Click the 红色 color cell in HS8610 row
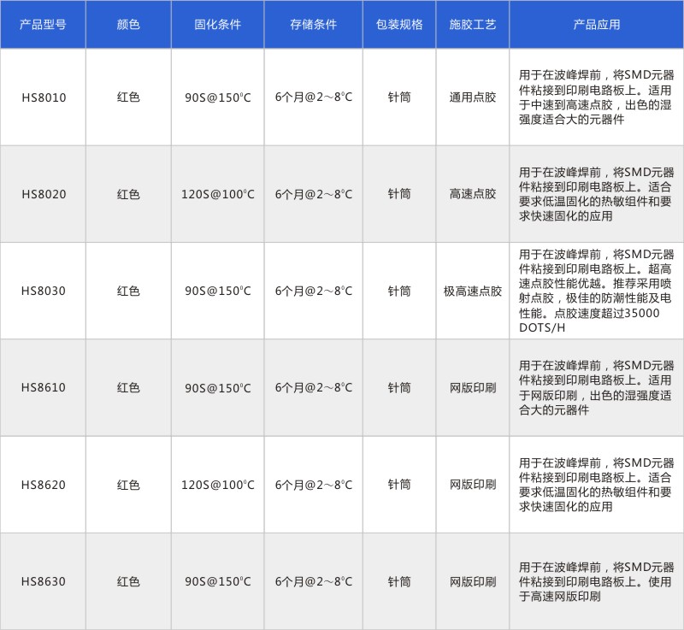This screenshot has height=630, width=684. click(128, 387)
